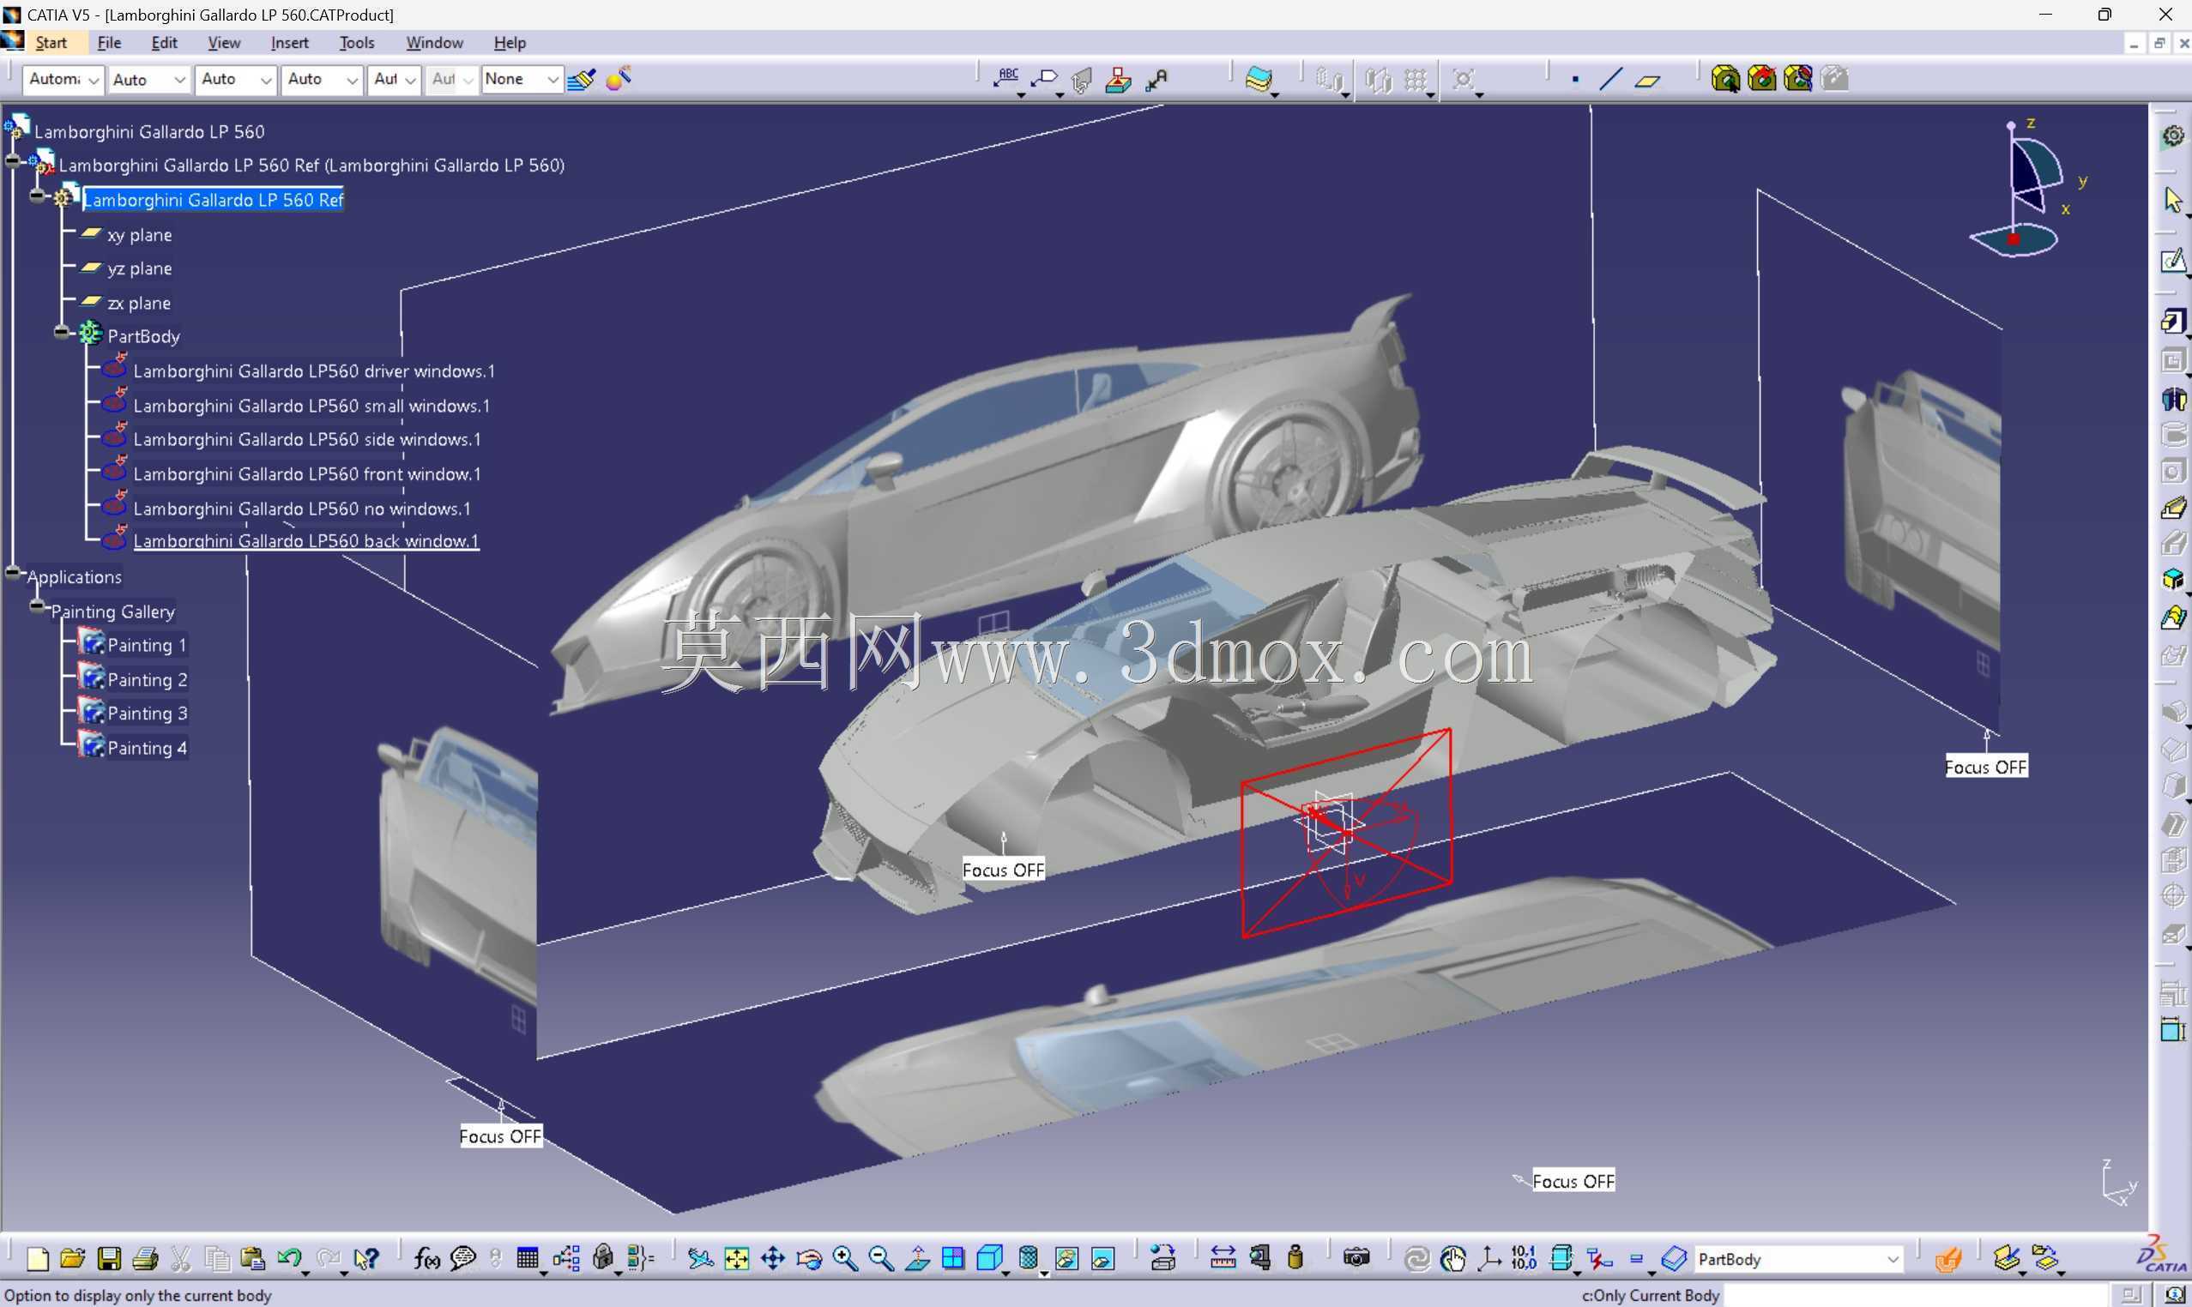Select the Plane creation tool

point(1647,80)
